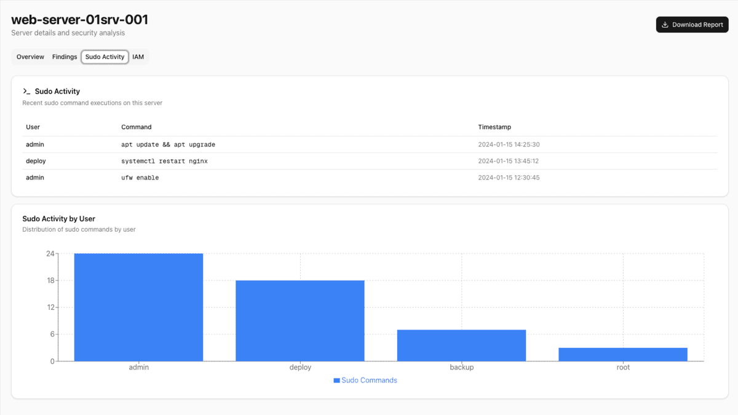Viewport: 738px width, 415px height.
Task: Click the Download Report button
Action: tap(692, 25)
